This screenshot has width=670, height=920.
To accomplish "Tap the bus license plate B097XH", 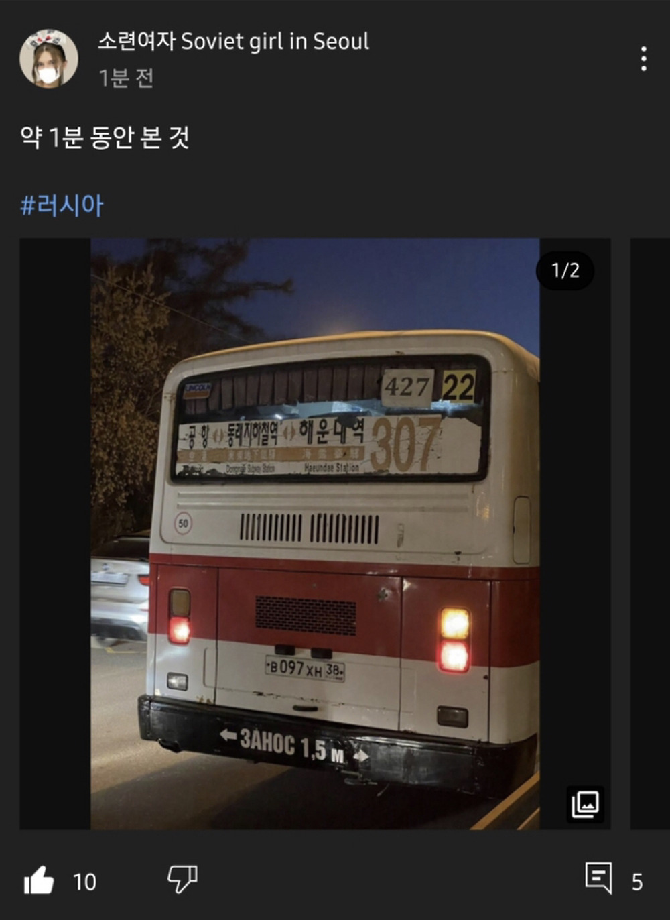I will click(305, 668).
